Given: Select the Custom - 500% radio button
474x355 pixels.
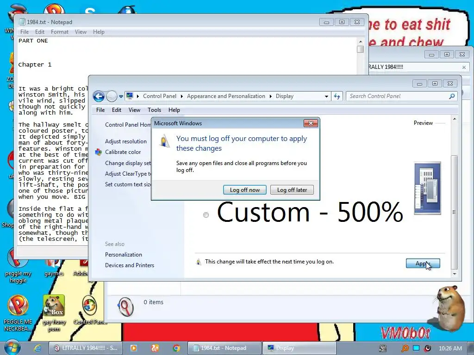Looking at the screenshot, I should [206, 215].
